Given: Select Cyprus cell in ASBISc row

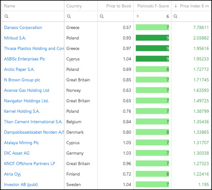Looking at the screenshot, I should pyautogui.click(x=73, y=59).
